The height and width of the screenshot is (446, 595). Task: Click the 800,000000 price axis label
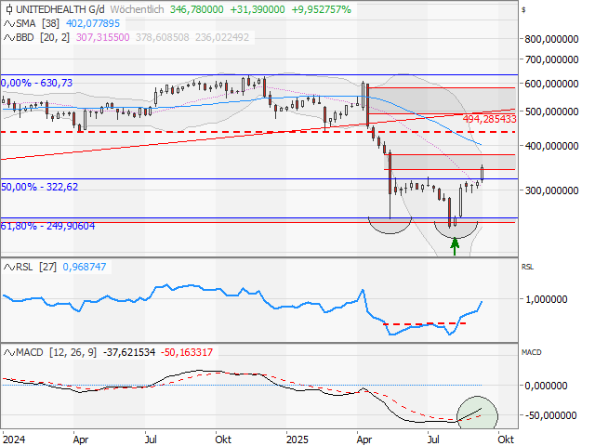coord(551,39)
